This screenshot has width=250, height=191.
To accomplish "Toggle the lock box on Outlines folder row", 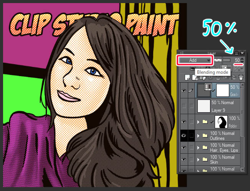I will (x=191, y=136).
